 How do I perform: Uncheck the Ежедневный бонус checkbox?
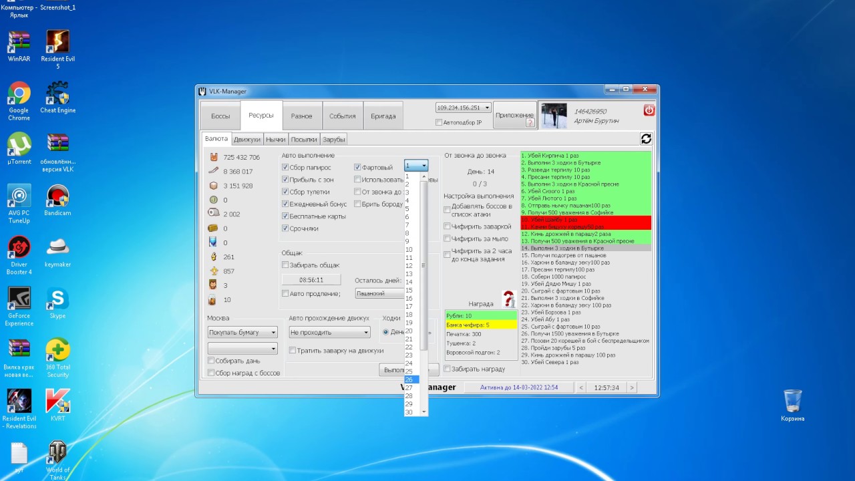285,204
